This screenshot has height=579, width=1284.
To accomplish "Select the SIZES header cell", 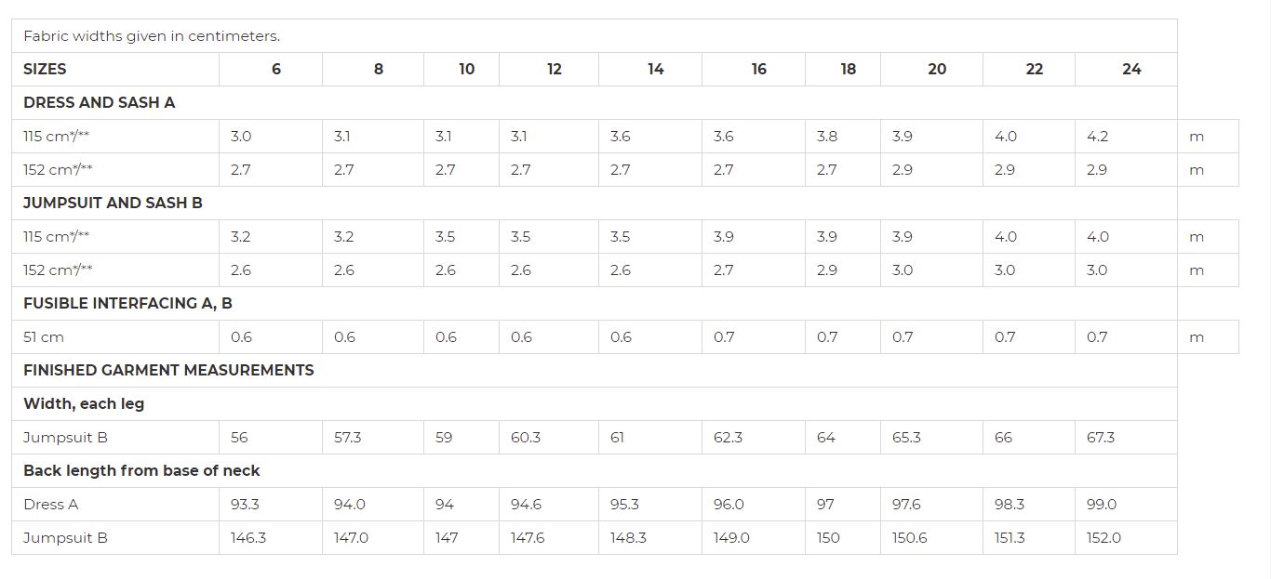I will (x=45, y=70).
